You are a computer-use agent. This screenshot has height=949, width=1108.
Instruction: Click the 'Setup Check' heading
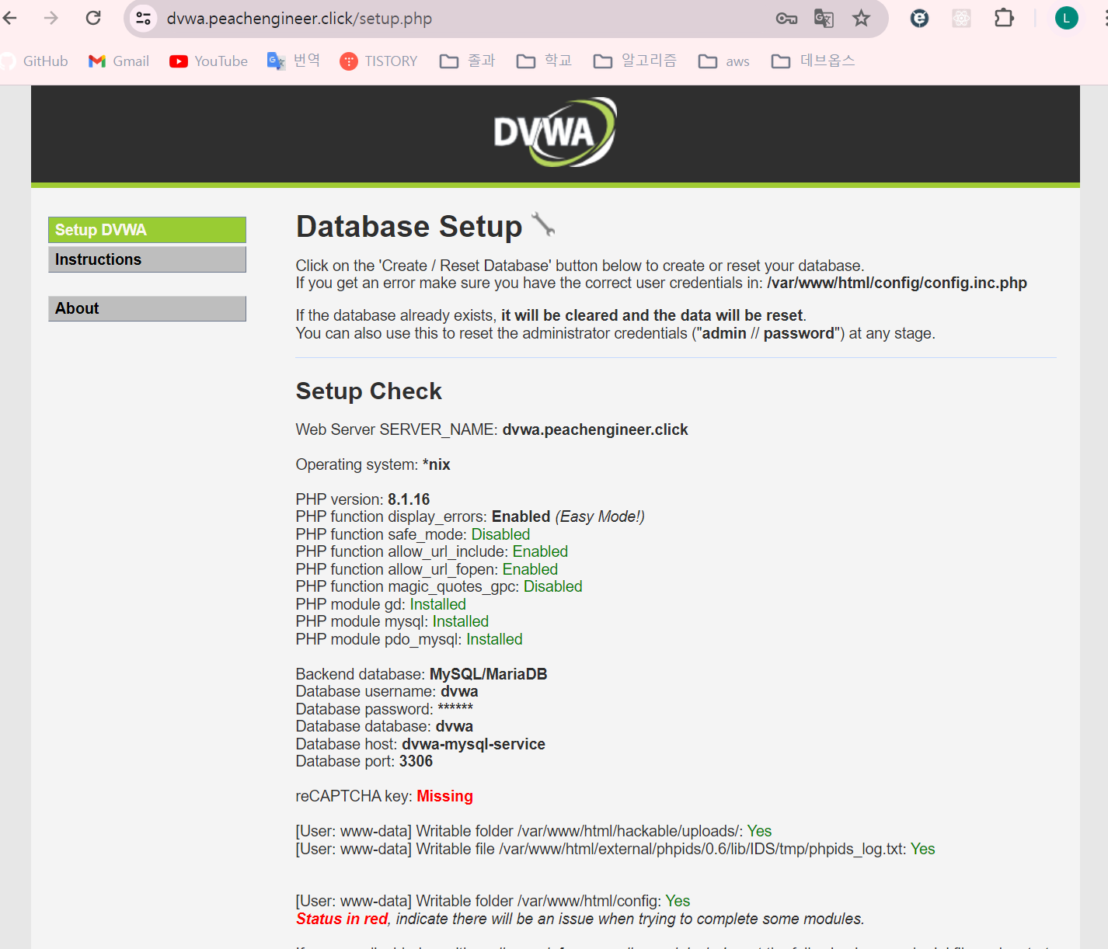[x=368, y=391]
